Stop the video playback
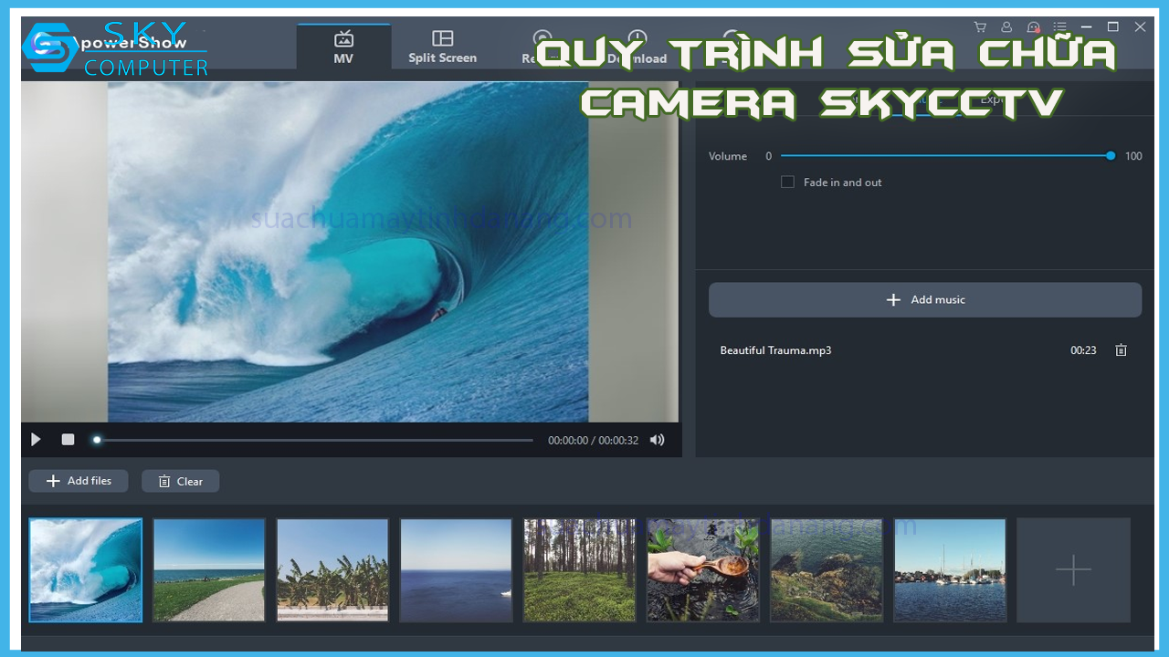 click(68, 440)
